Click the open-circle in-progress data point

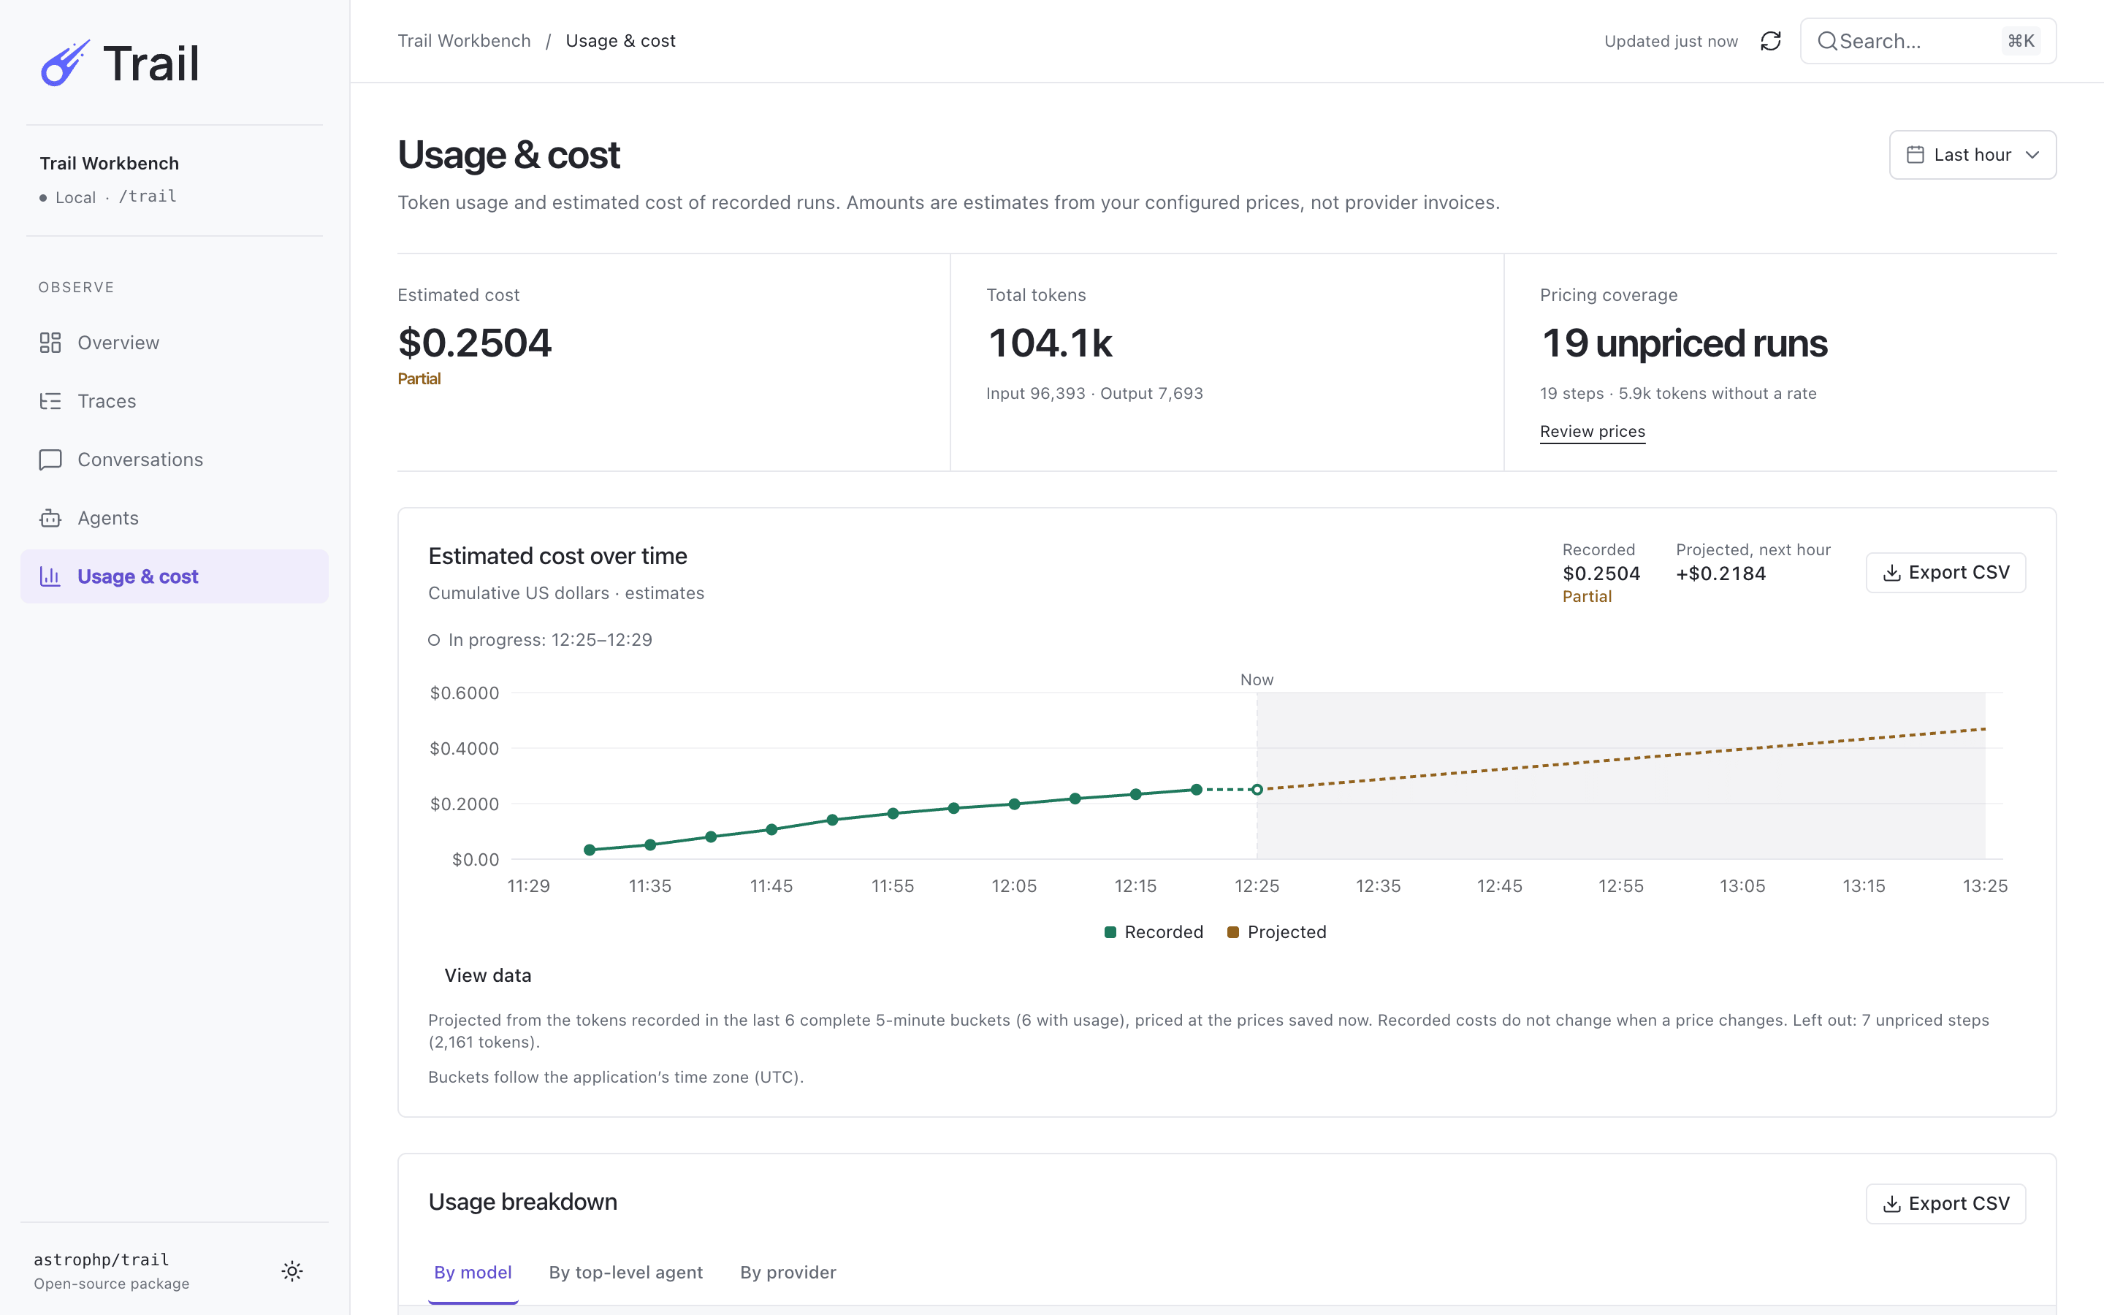click(x=1257, y=790)
